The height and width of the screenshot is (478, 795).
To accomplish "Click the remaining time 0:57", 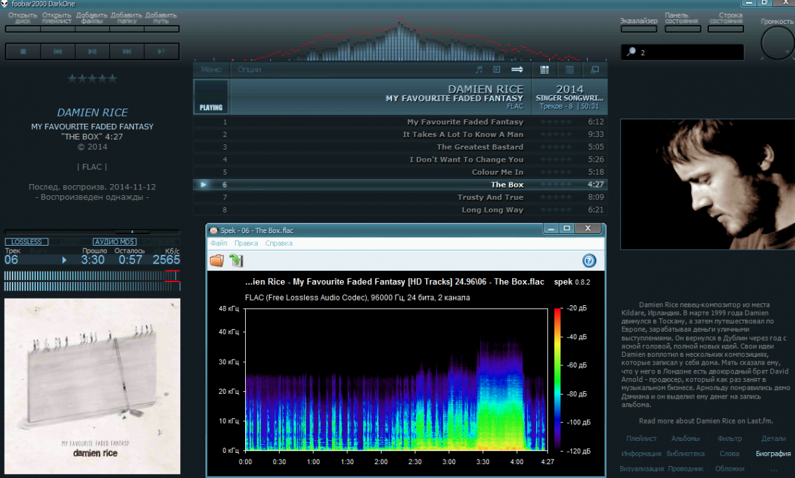I will 130,260.
